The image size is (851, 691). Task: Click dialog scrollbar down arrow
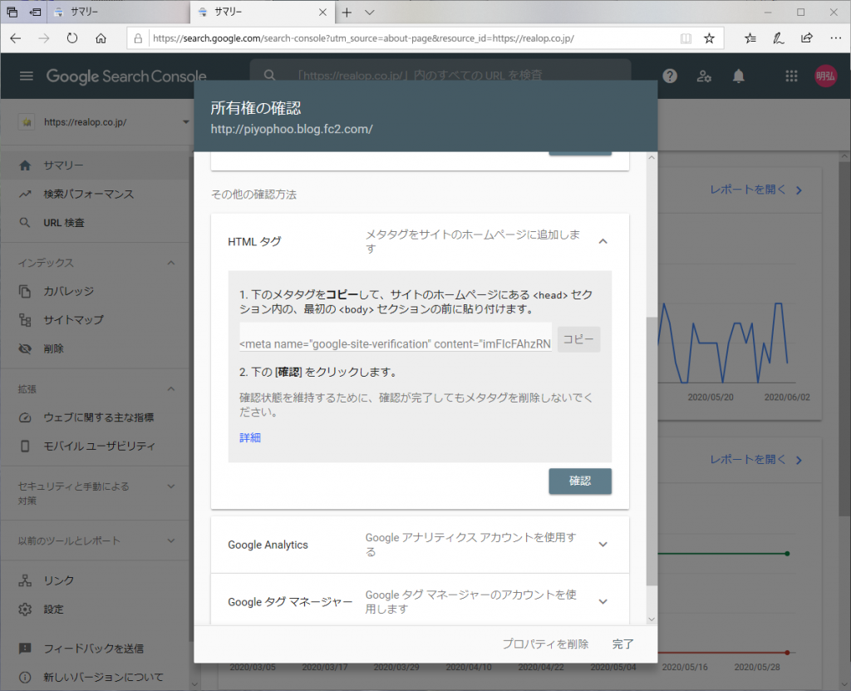652,619
